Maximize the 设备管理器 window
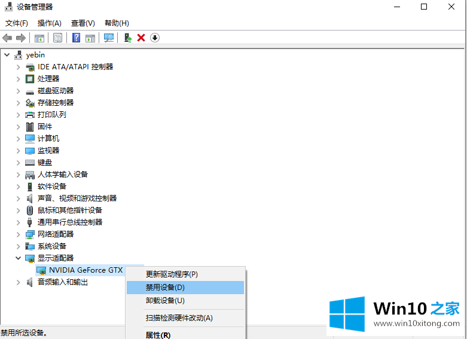The image size is (467, 339). point(424,7)
